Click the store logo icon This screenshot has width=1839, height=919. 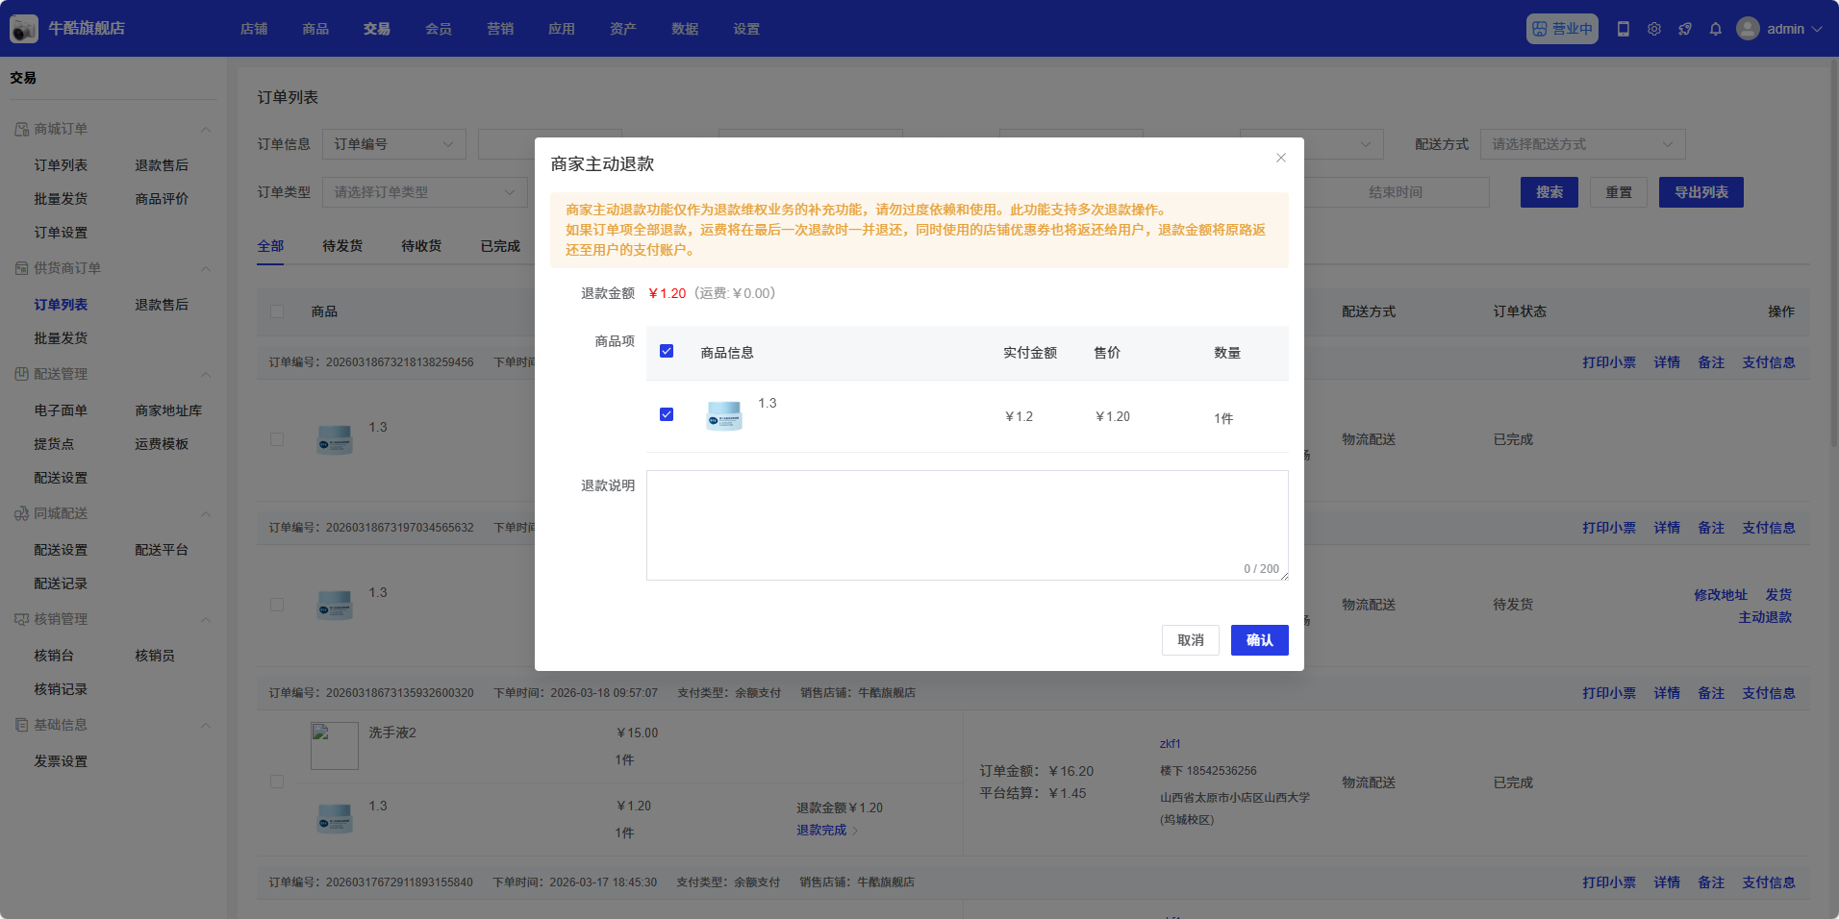coord(24,29)
